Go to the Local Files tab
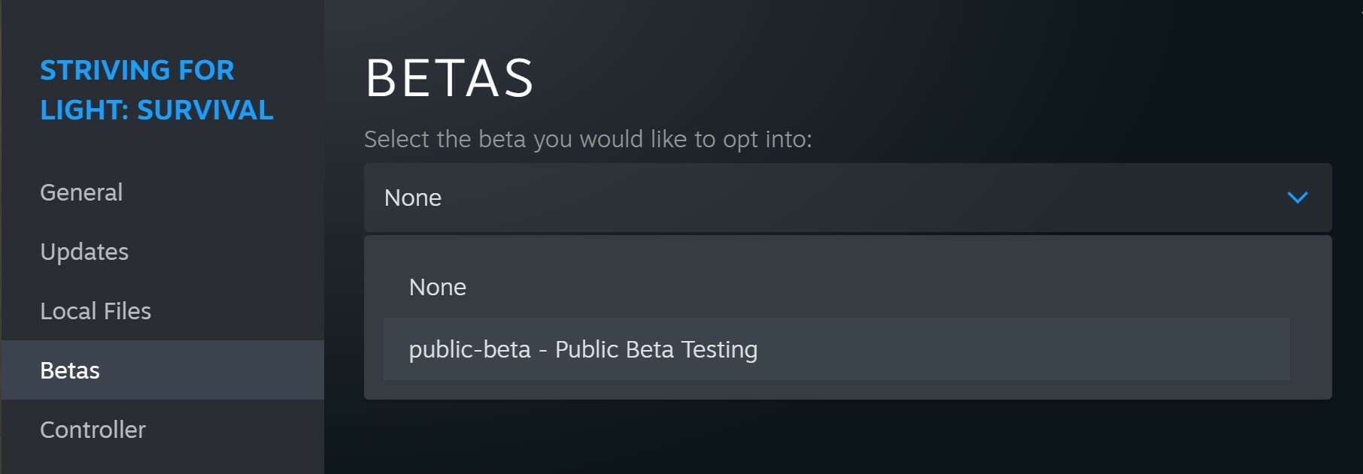 pos(96,311)
